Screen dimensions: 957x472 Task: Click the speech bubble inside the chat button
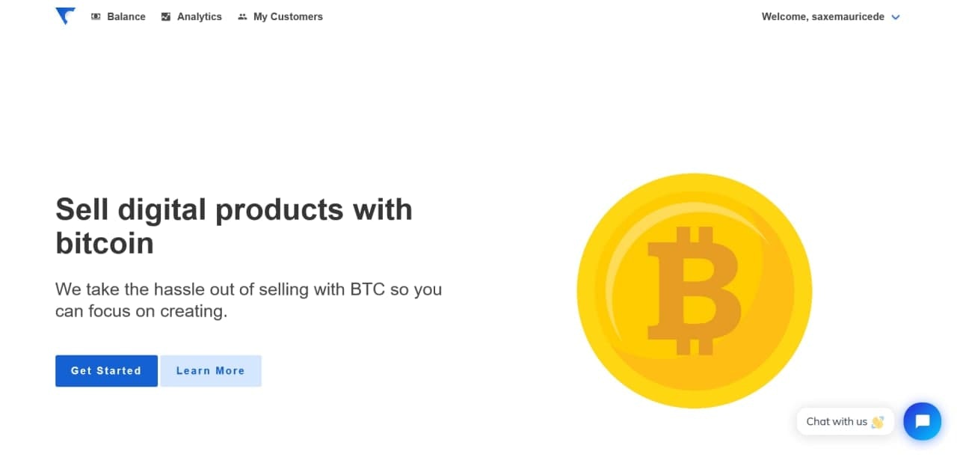click(922, 421)
